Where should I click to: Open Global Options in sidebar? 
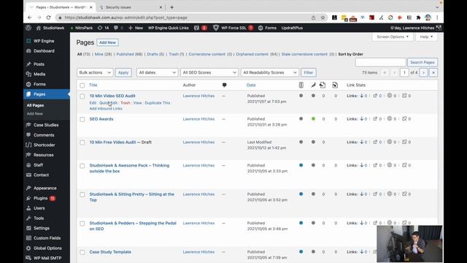(x=47, y=248)
